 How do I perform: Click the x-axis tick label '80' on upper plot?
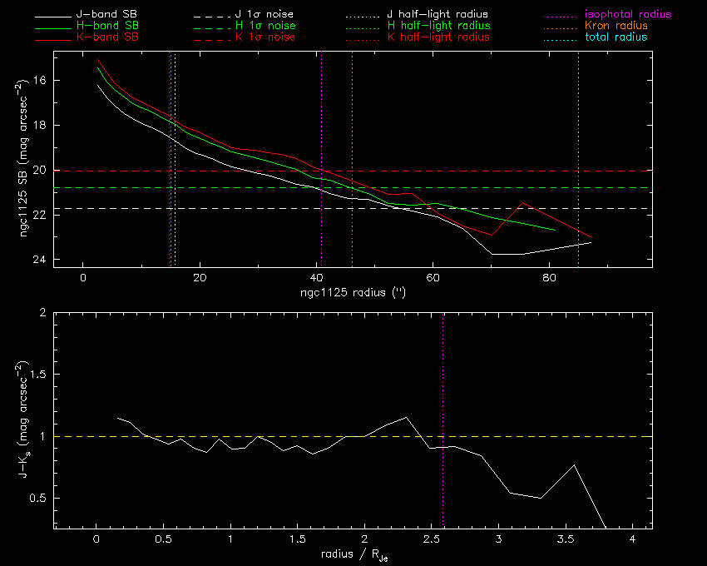pos(549,278)
